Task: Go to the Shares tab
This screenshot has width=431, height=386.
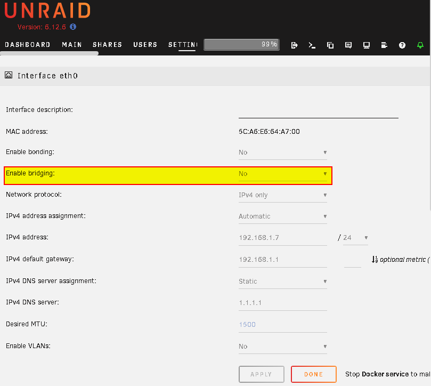Action: coord(107,45)
